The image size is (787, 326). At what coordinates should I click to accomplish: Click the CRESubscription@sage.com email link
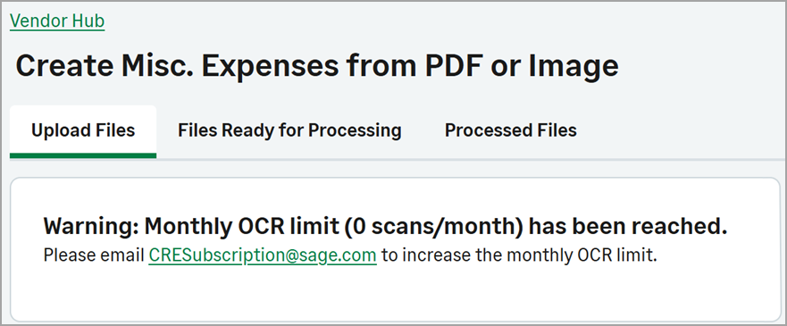(263, 255)
